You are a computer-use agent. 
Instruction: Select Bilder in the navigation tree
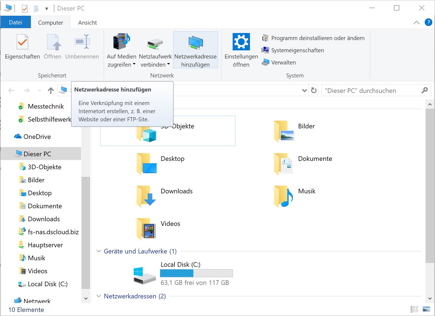coord(32,180)
